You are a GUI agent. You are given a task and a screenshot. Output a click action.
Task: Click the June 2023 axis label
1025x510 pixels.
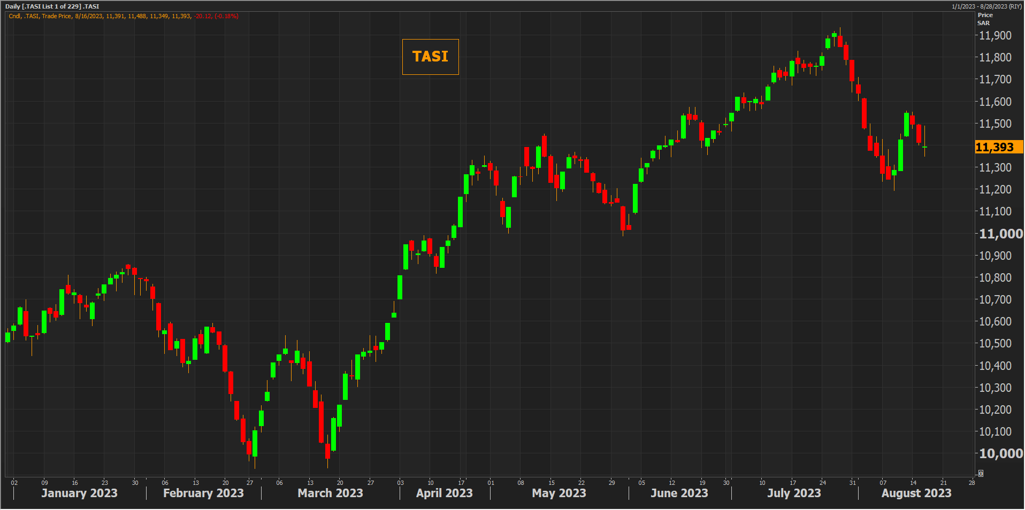click(x=679, y=493)
